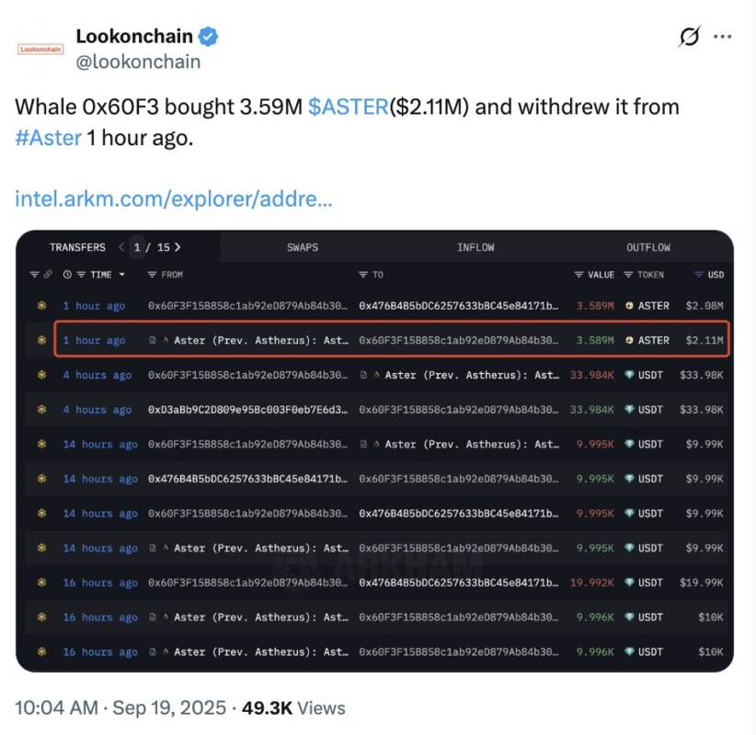Open the INFLOW tab
This screenshot has height=735, width=756.
pyautogui.click(x=475, y=247)
